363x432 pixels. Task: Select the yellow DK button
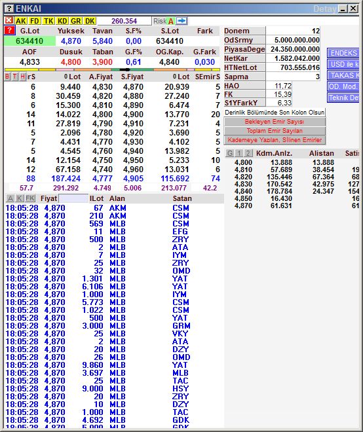90,21
